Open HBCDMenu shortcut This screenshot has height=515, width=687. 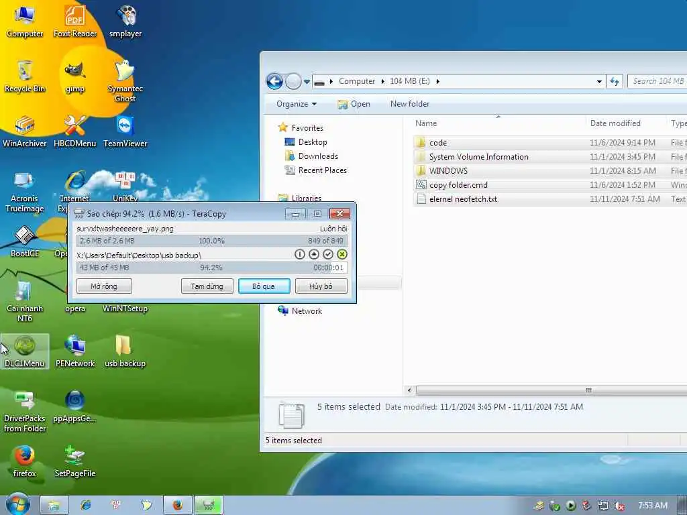pos(75,131)
